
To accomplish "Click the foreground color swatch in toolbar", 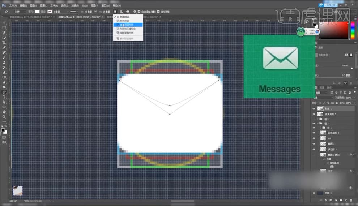I will click(x=3, y=130).
